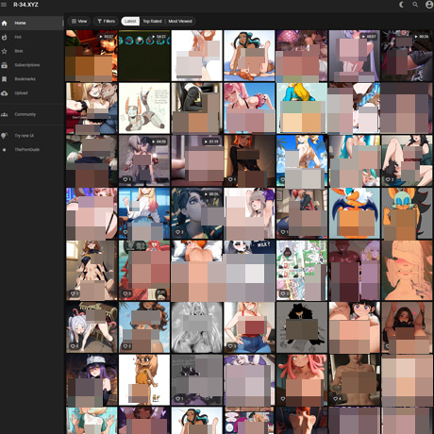Expand the Filters options
434x434 pixels.
coord(107,22)
